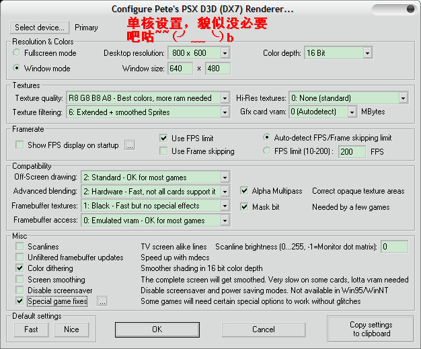Click Copy settings to clipboard

coord(371,329)
